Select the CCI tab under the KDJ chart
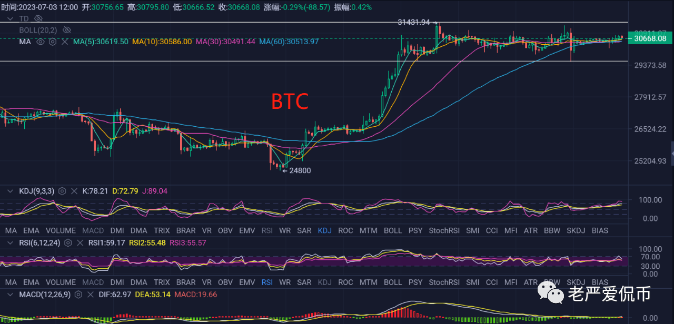The height and width of the screenshot is (324, 674). [x=492, y=230]
